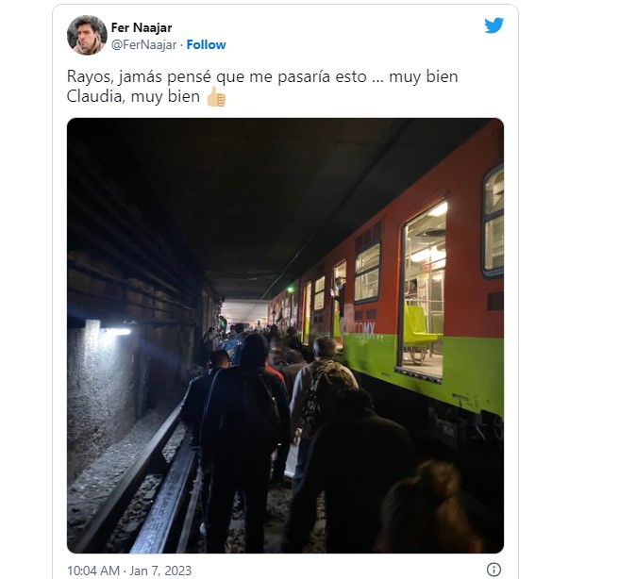Click the Jan 7, 2023 date

(160, 571)
